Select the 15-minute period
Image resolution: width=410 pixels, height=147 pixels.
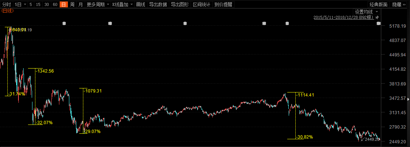tap(38, 4)
